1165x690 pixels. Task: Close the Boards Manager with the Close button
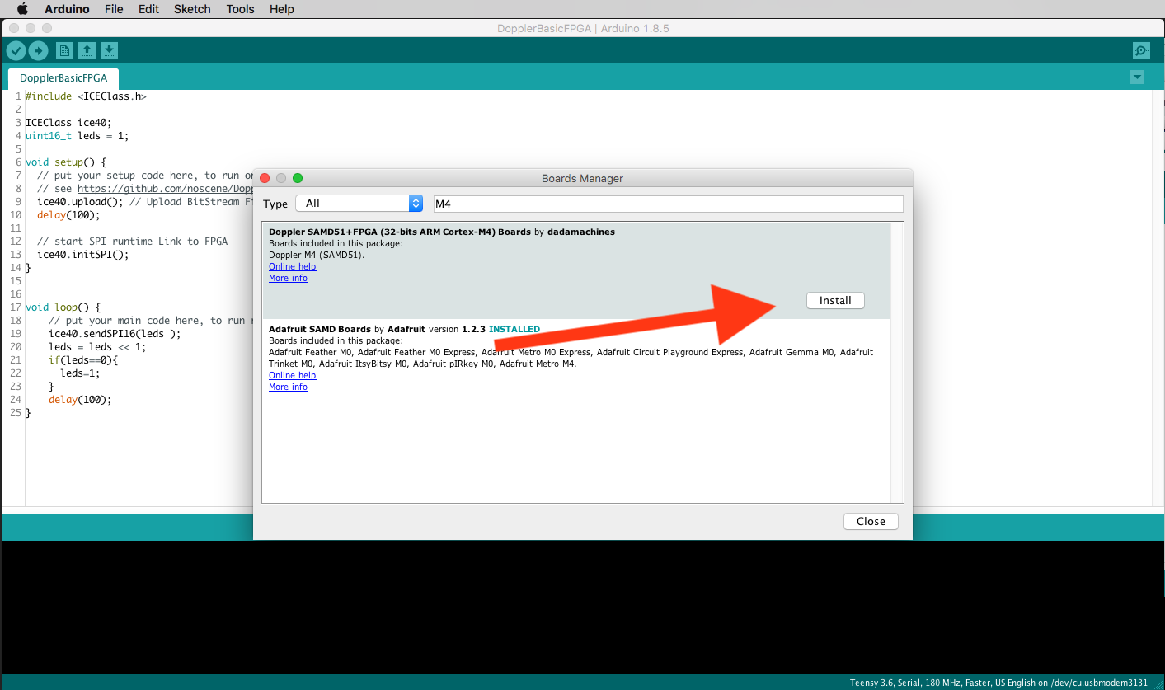point(871,521)
